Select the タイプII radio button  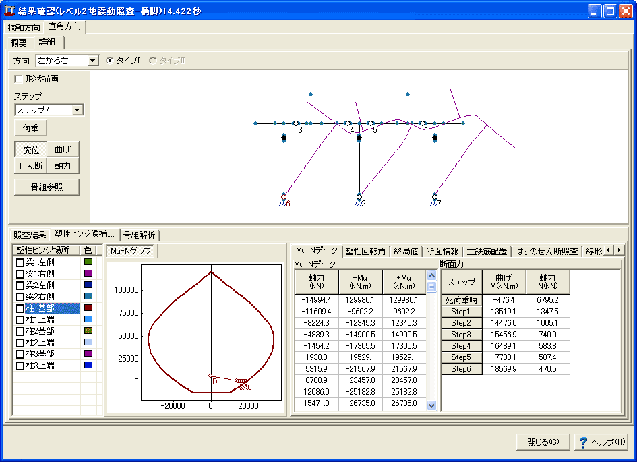(x=153, y=61)
